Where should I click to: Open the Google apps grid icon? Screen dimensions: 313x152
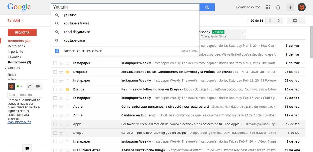point(268,7)
